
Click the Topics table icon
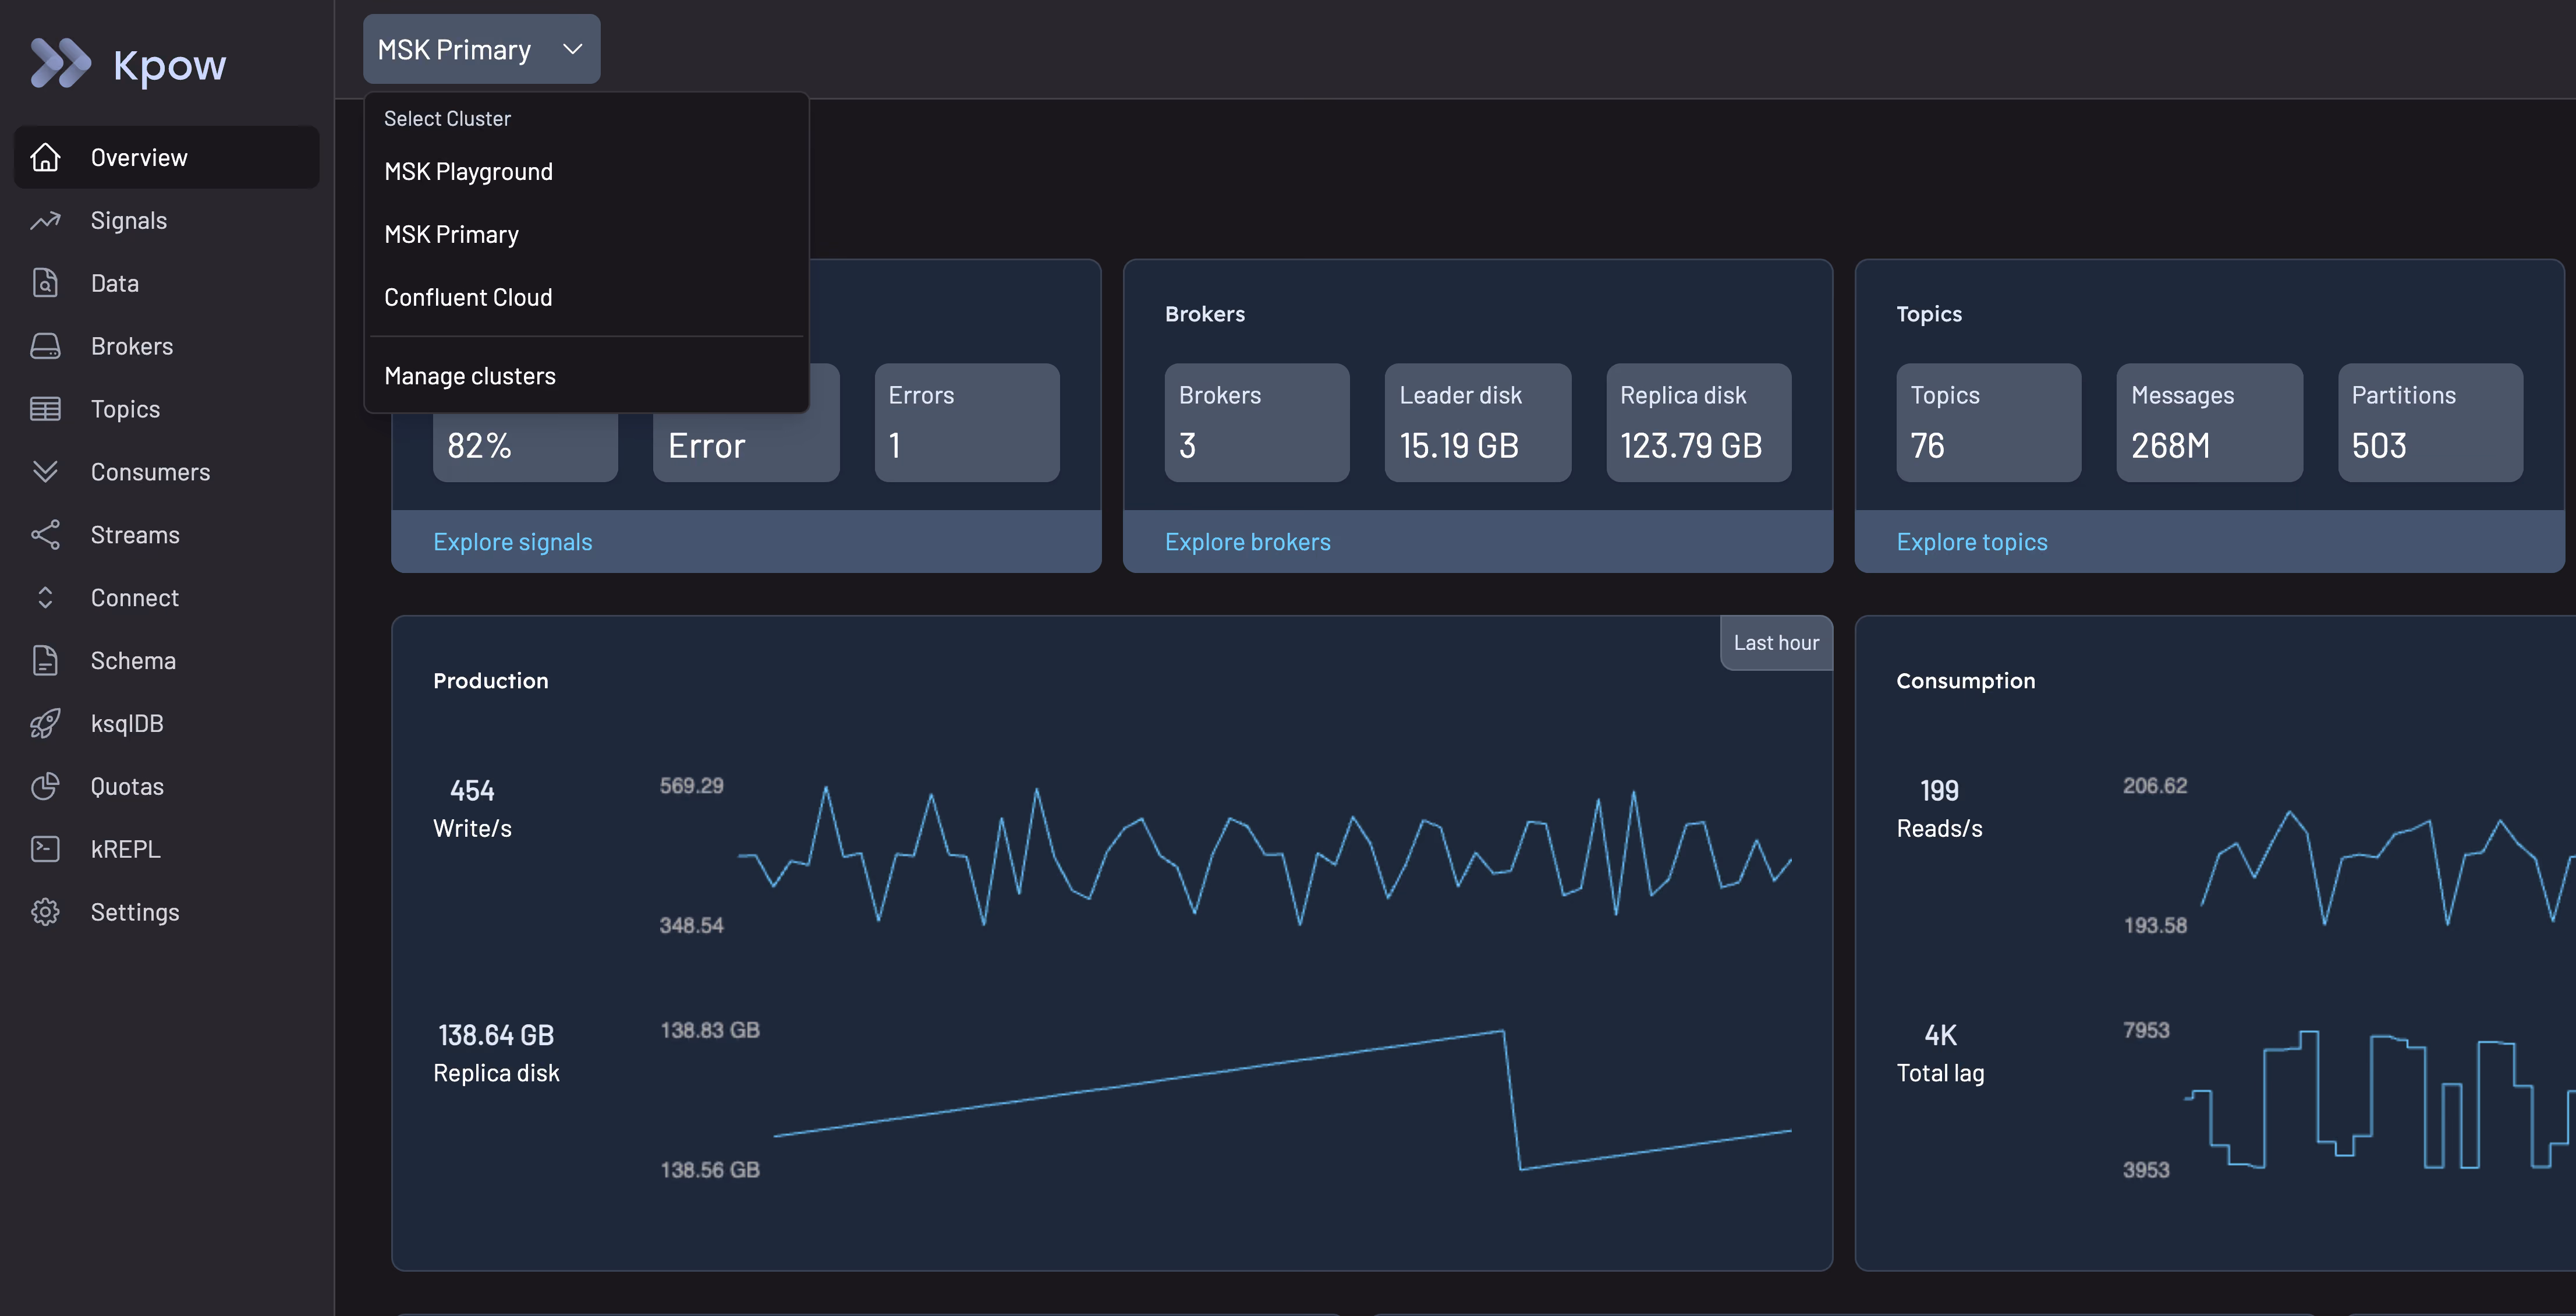click(x=45, y=409)
